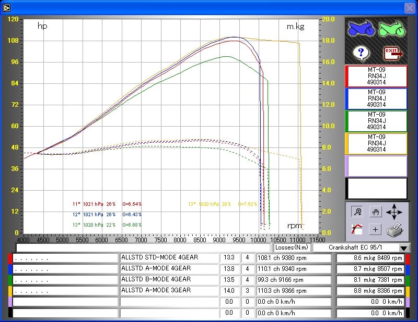
Task: Click the blue swatch left of second row
Action: point(10,269)
